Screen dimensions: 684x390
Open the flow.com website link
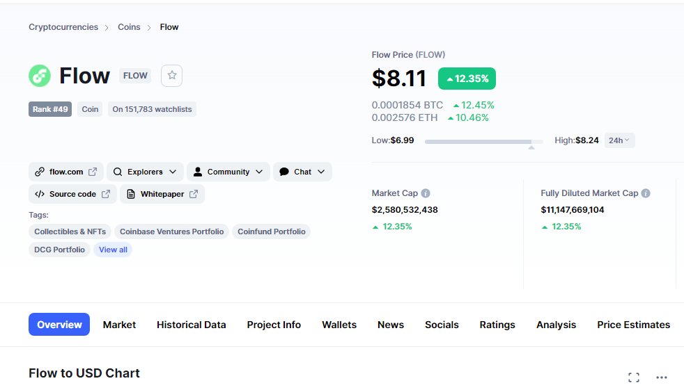tap(66, 172)
